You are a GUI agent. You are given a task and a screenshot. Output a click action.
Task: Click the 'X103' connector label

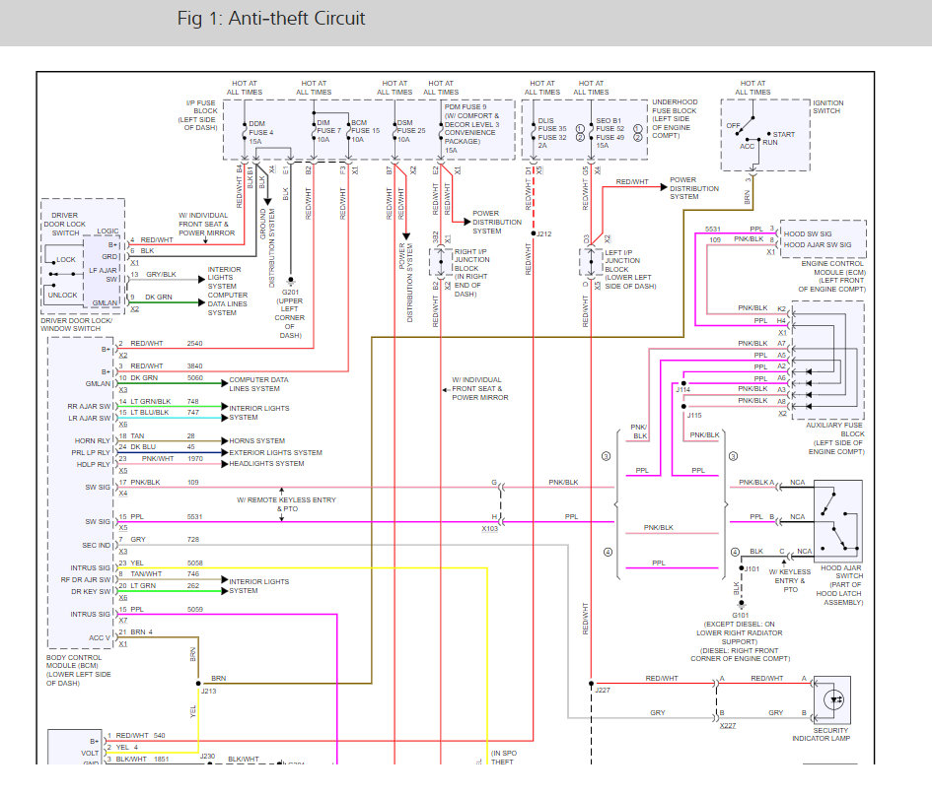490,528
